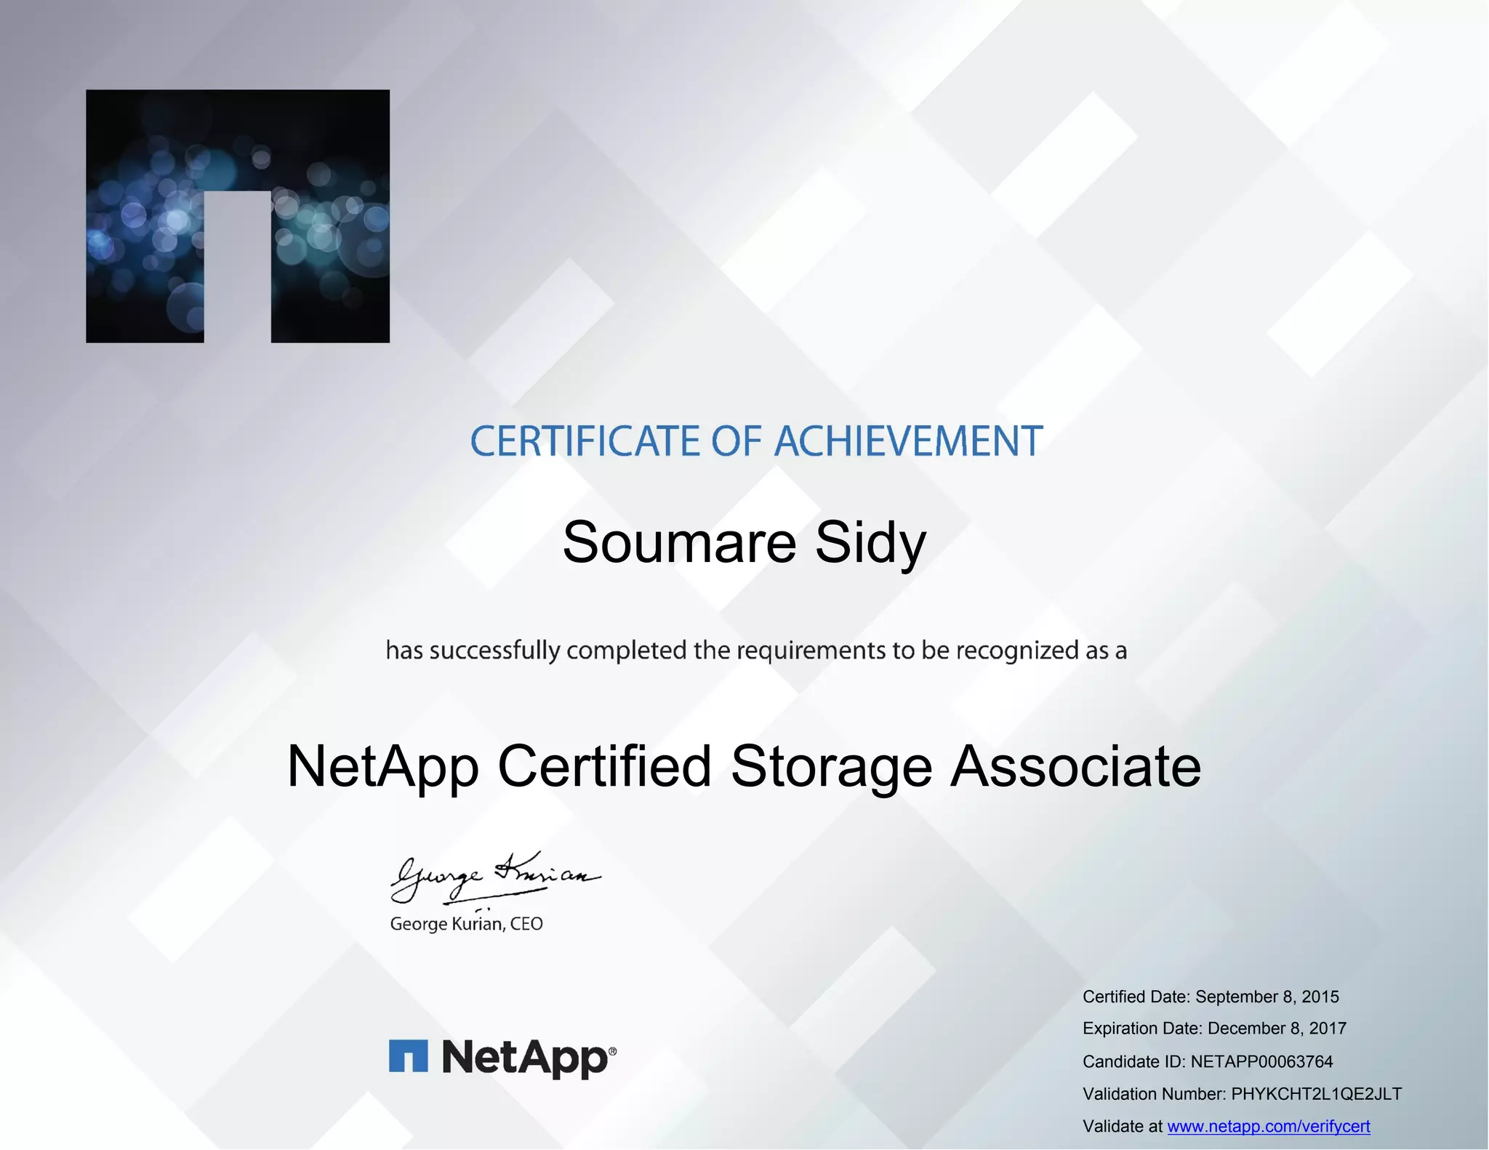
Task: Open the www.netapp.com/verifycert link
Action: 1268,1126
